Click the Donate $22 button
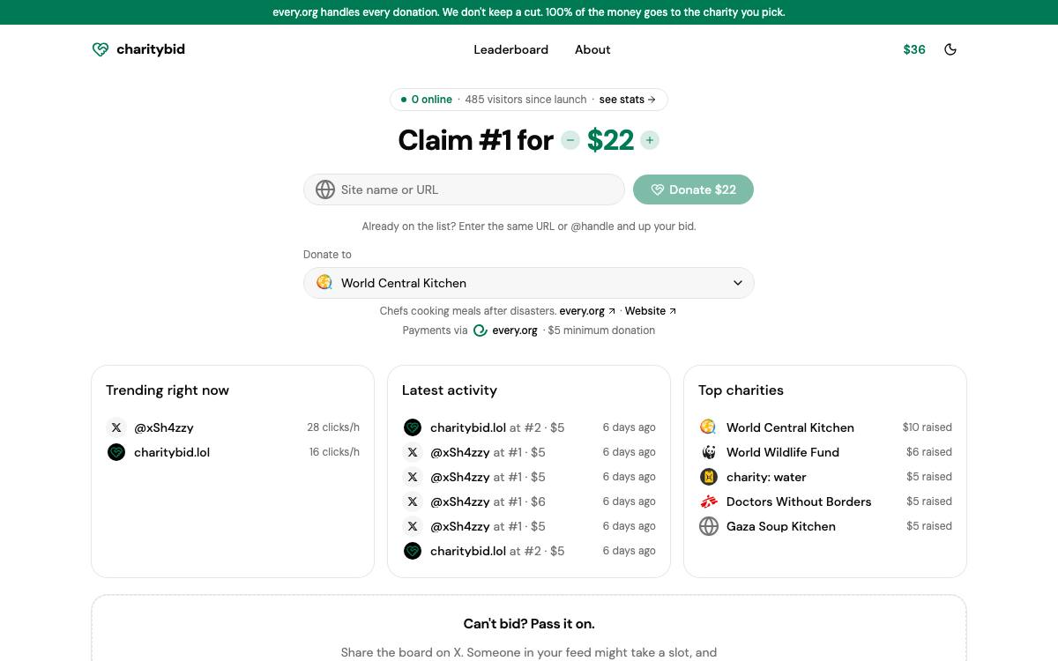 click(694, 189)
